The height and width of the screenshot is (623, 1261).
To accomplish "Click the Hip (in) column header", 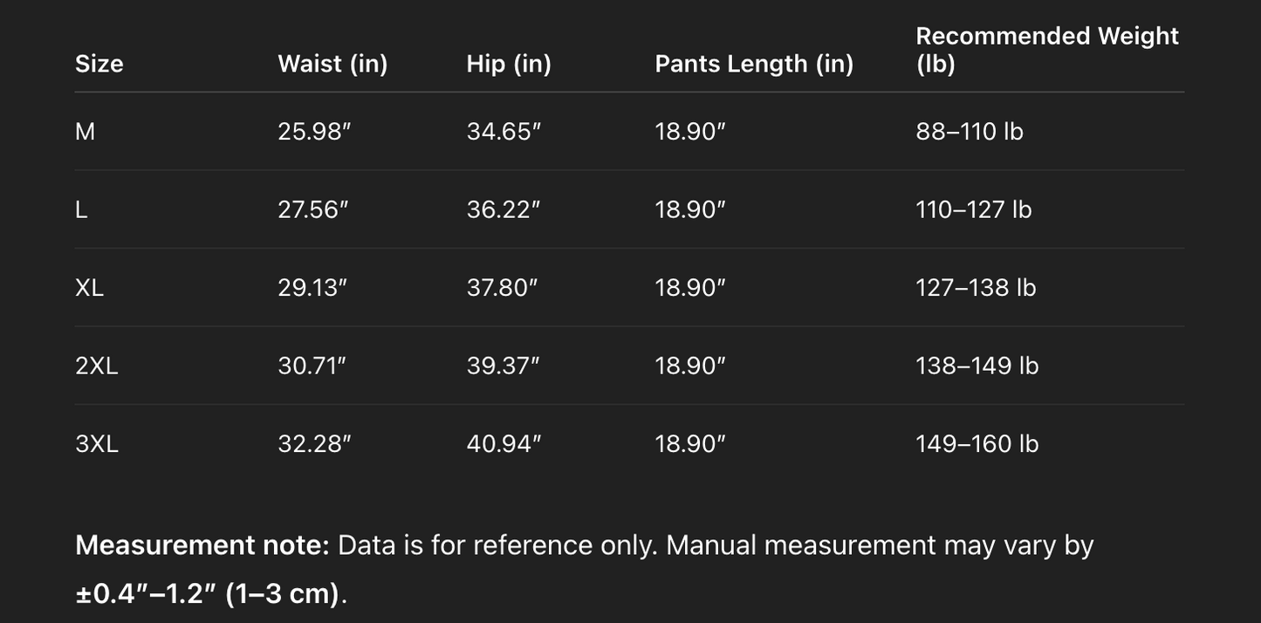I will 509,64.
